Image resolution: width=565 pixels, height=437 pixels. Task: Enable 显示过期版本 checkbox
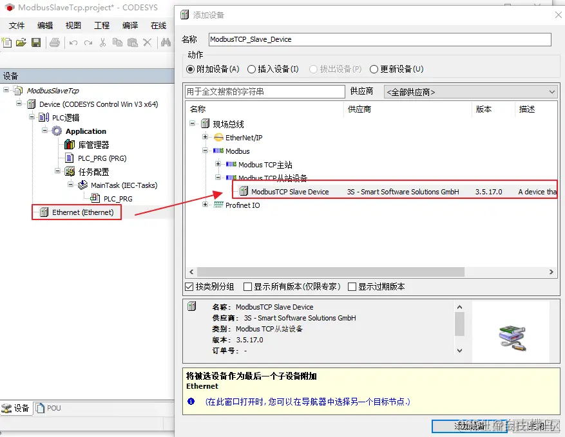(352, 286)
